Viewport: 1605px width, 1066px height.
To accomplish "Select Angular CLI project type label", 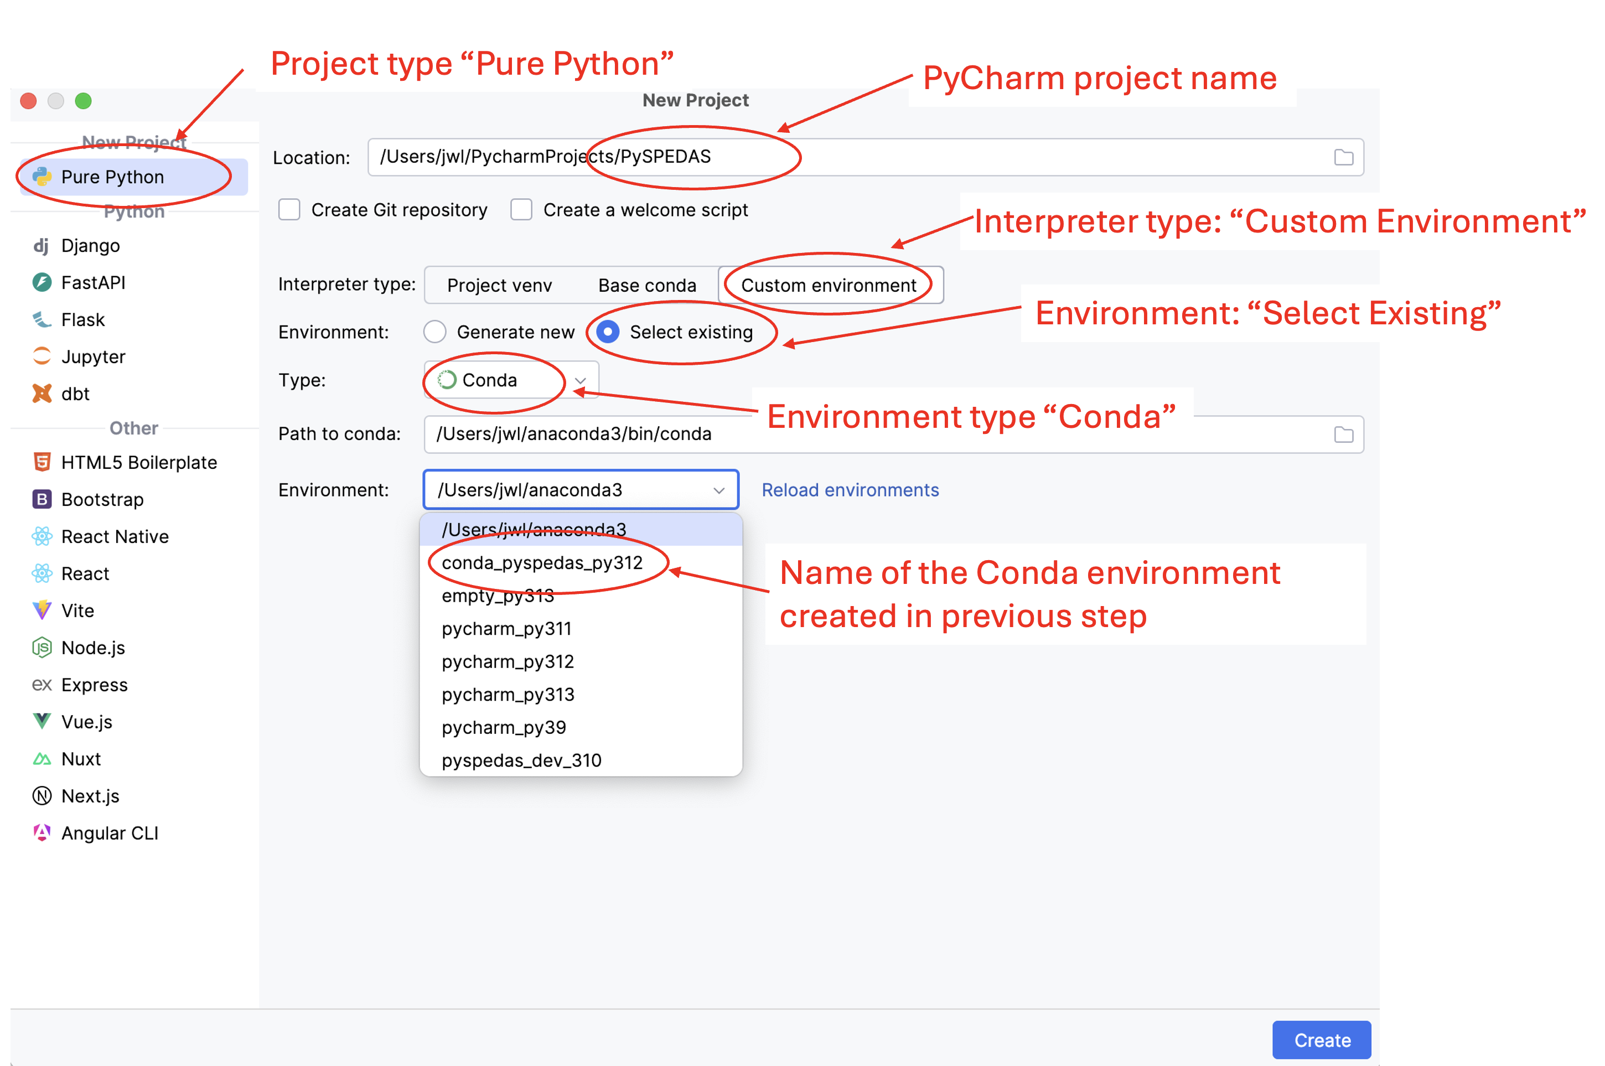I will 110,833.
